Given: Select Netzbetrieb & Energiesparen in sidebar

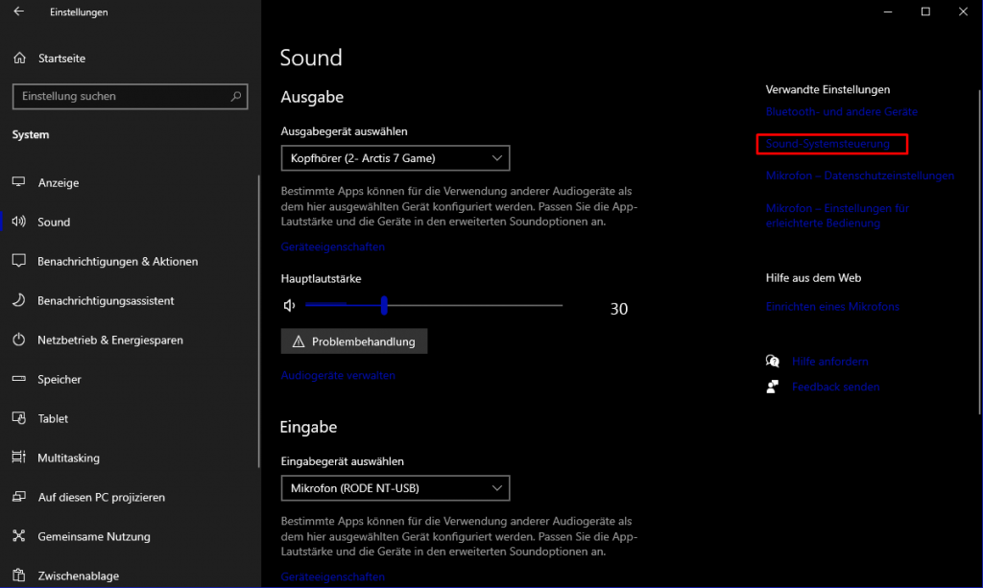Looking at the screenshot, I should pyautogui.click(x=18, y=340).
